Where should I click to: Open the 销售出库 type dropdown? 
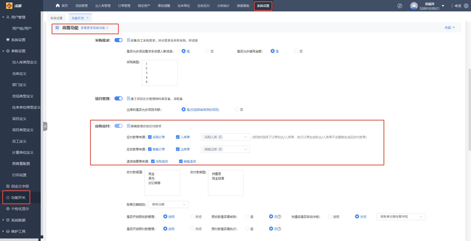(x=225, y=149)
